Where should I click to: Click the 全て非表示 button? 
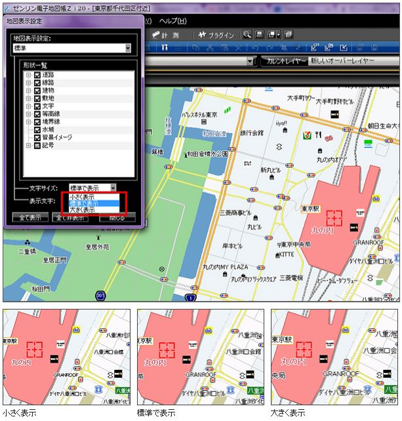[x=70, y=217]
